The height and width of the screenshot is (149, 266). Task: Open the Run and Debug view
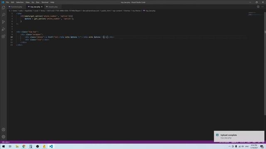click(x=3, y=29)
